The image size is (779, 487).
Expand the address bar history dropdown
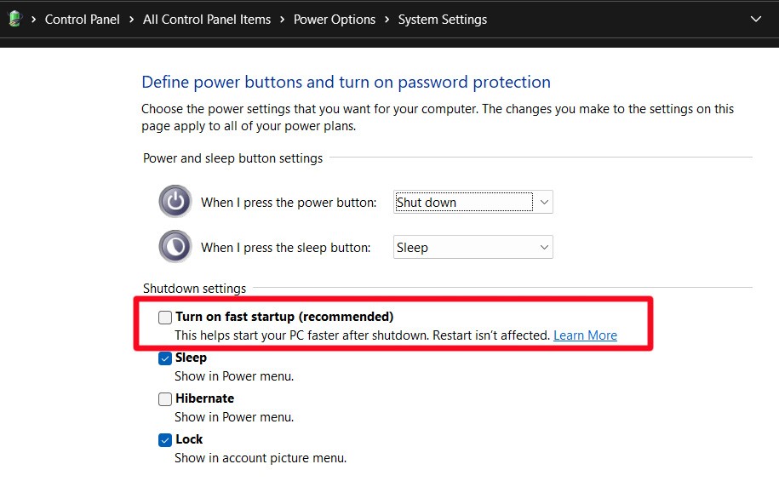click(x=756, y=20)
